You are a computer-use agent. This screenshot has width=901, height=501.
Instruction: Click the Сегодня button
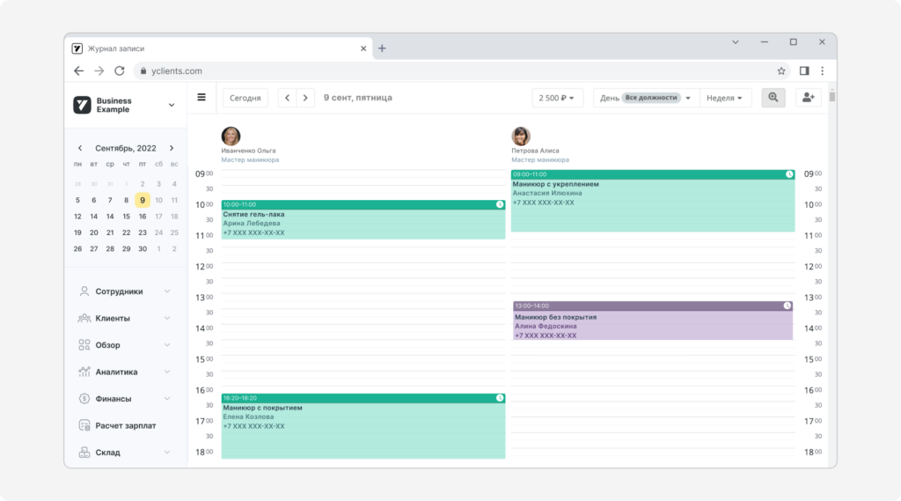245,98
